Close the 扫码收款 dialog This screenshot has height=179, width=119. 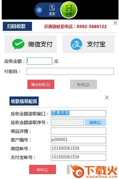(x=115, y=23)
